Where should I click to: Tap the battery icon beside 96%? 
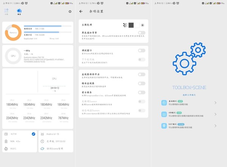[x=6, y=141]
